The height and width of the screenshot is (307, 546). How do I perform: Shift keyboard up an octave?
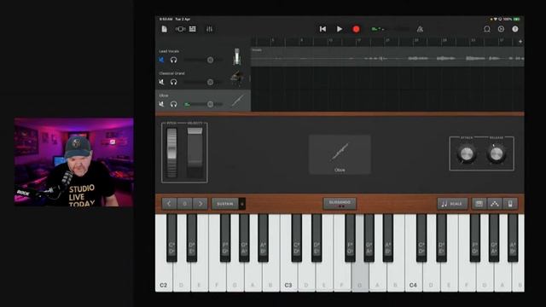200,204
